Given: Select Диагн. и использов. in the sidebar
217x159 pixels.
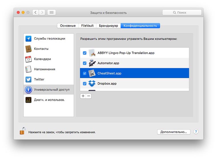Looking at the screenshot, I should (x=49, y=100).
